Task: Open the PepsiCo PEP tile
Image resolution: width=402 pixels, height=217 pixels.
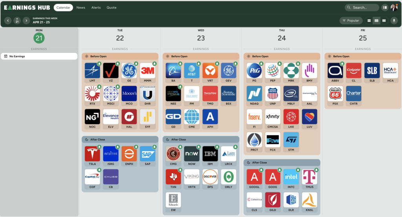Action: [272, 73]
